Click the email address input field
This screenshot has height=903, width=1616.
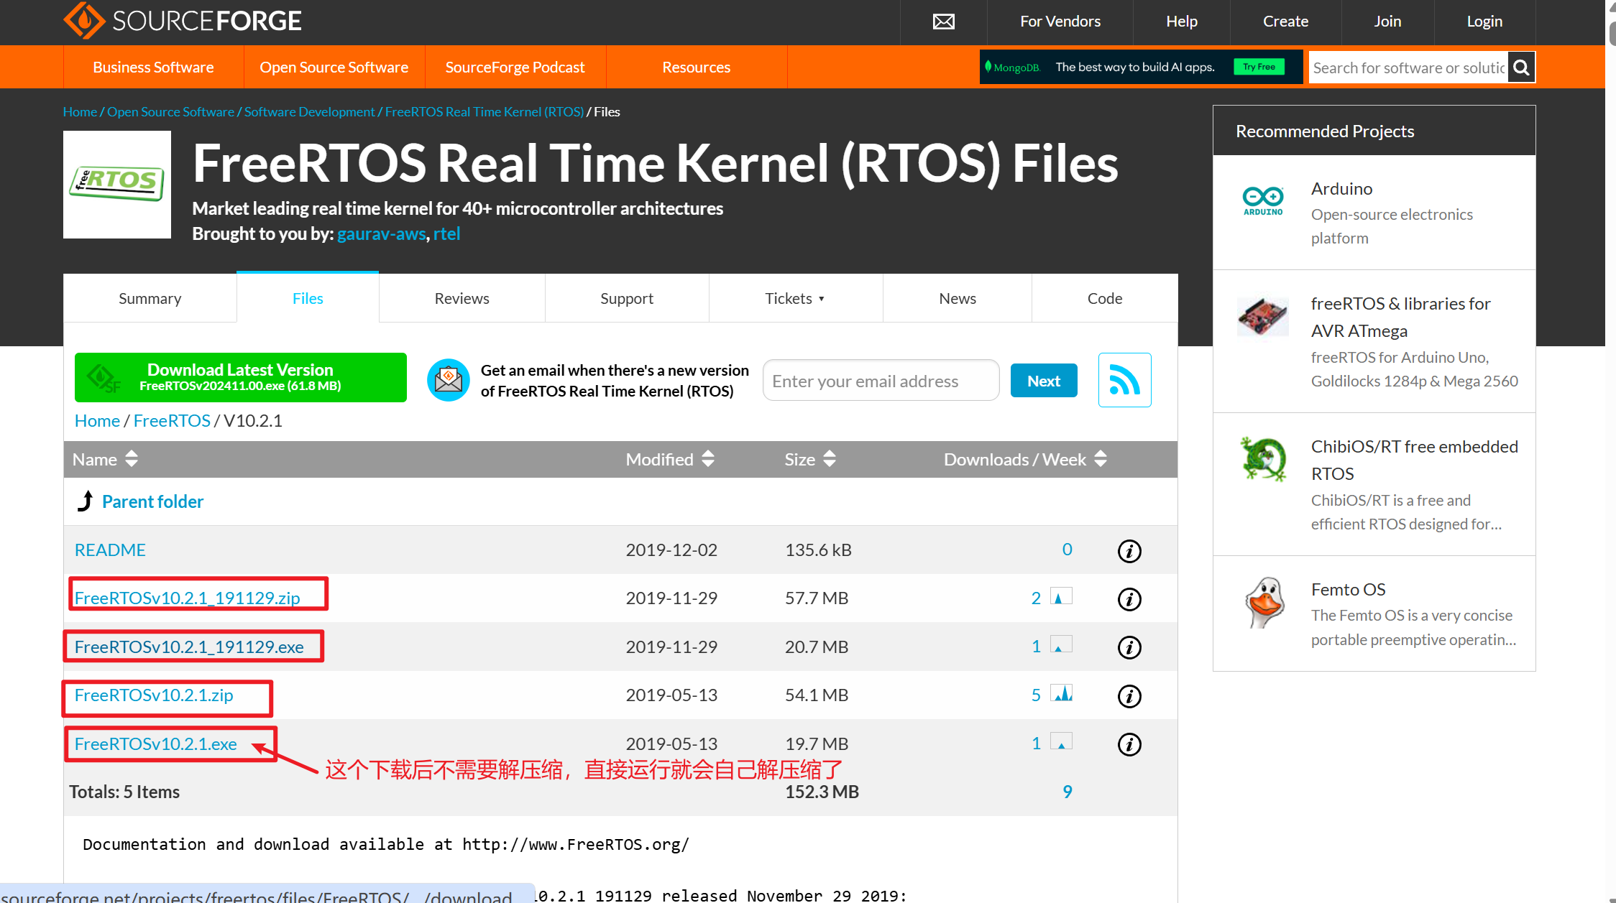(880, 381)
